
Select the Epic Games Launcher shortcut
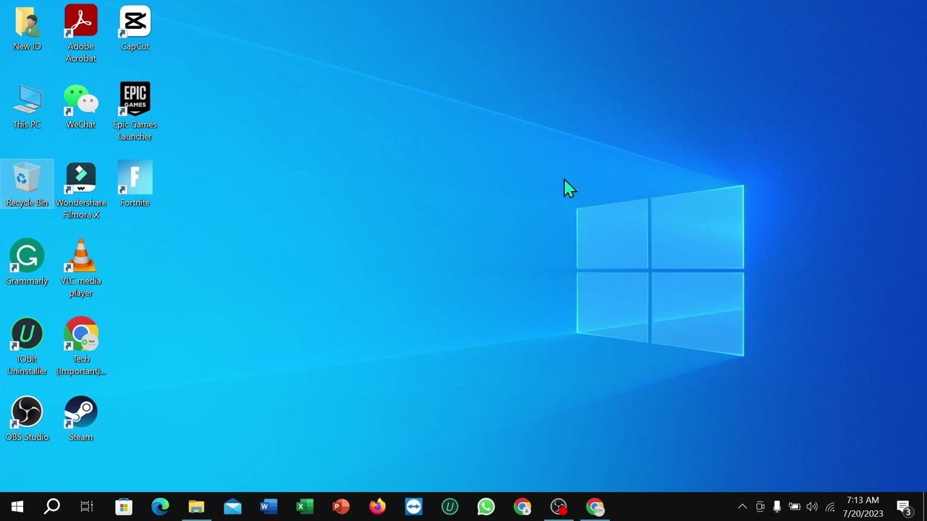click(x=135, y=112)
